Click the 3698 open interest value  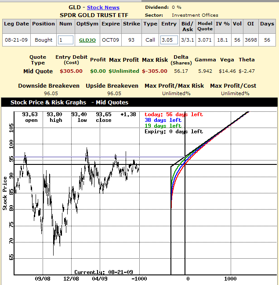pyautogui.click(x=251, y=40)
